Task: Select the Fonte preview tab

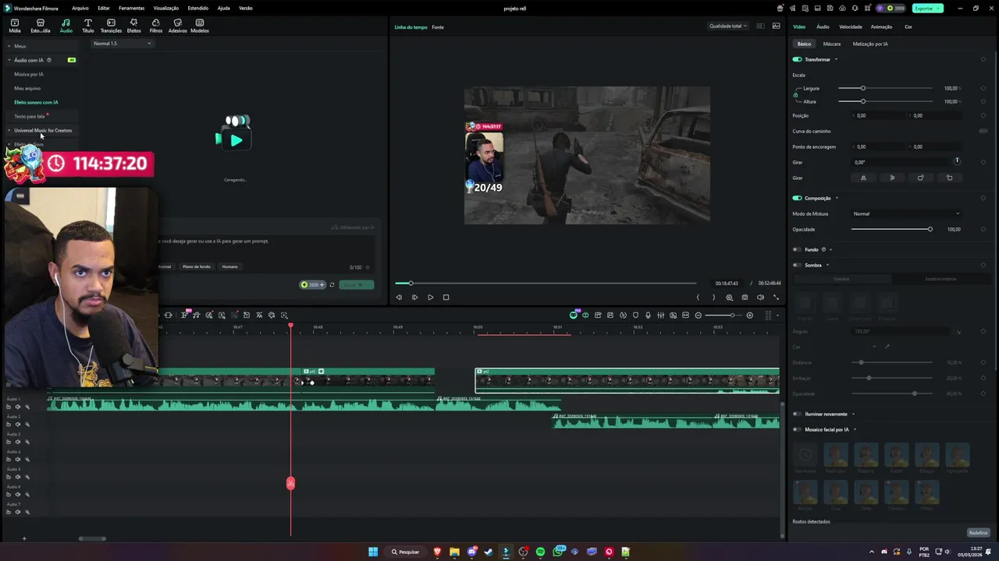Action: point(438,27)
